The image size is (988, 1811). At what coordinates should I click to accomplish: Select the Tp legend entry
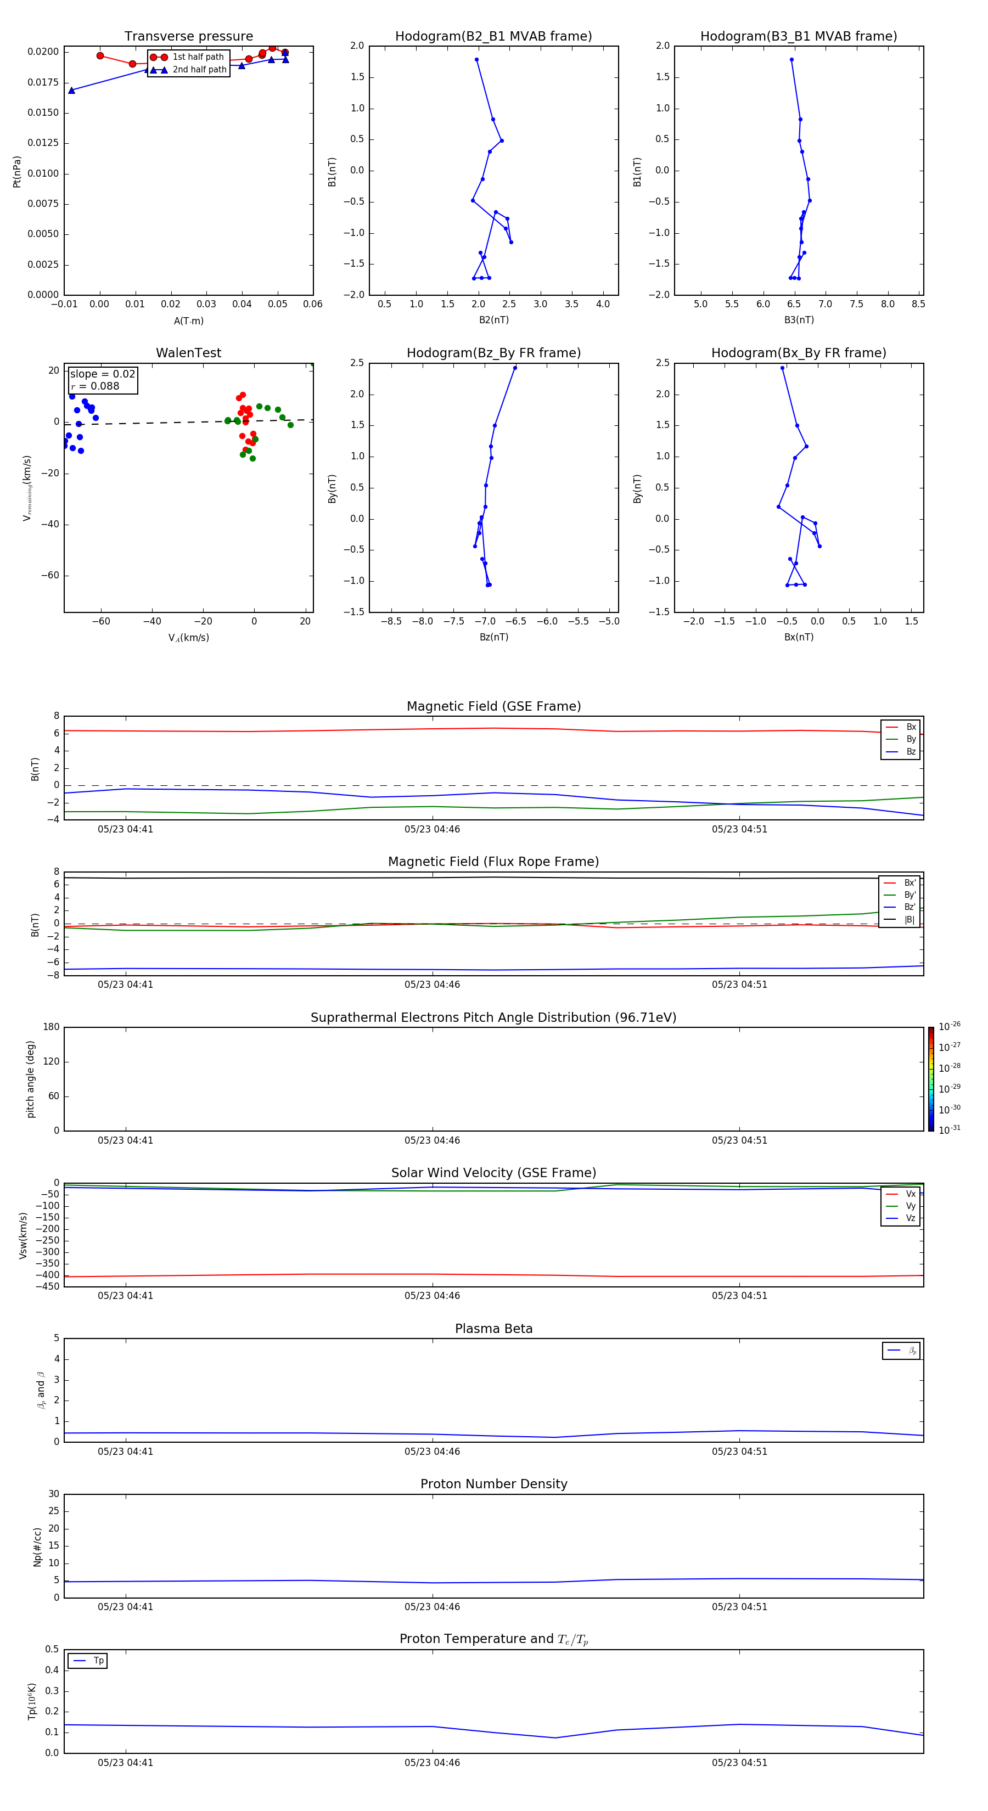point(88,1661)
